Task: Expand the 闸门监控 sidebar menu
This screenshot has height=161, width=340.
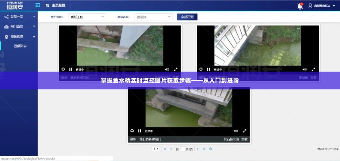Action: click(x=19, y=27)
